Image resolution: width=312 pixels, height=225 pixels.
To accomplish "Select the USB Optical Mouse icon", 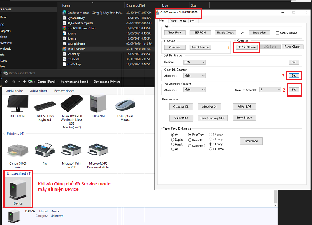I will coord(125,105).
